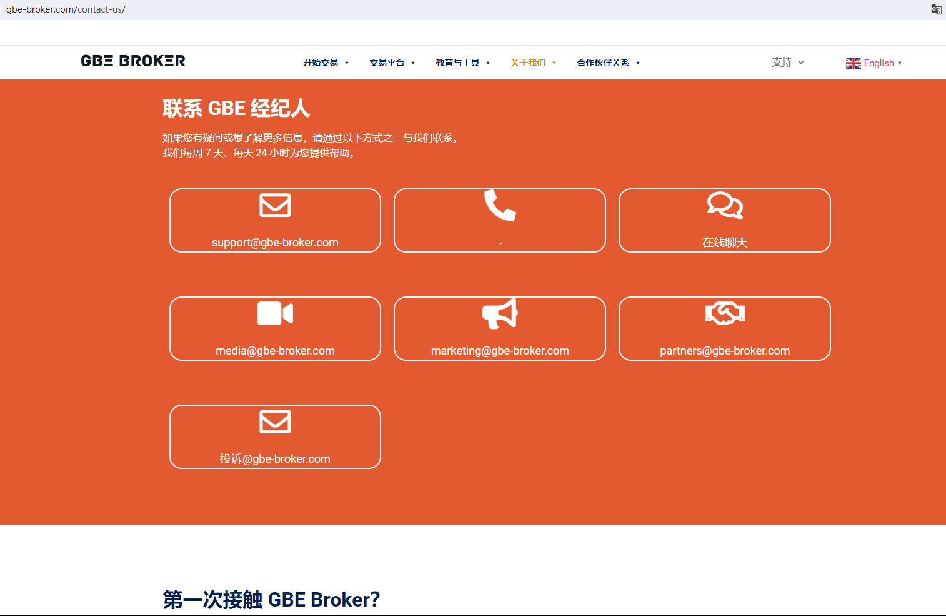The width and height of the screenshot is (946, 616).
Task: Click the browser translate page icon
Action: (936, 9)
